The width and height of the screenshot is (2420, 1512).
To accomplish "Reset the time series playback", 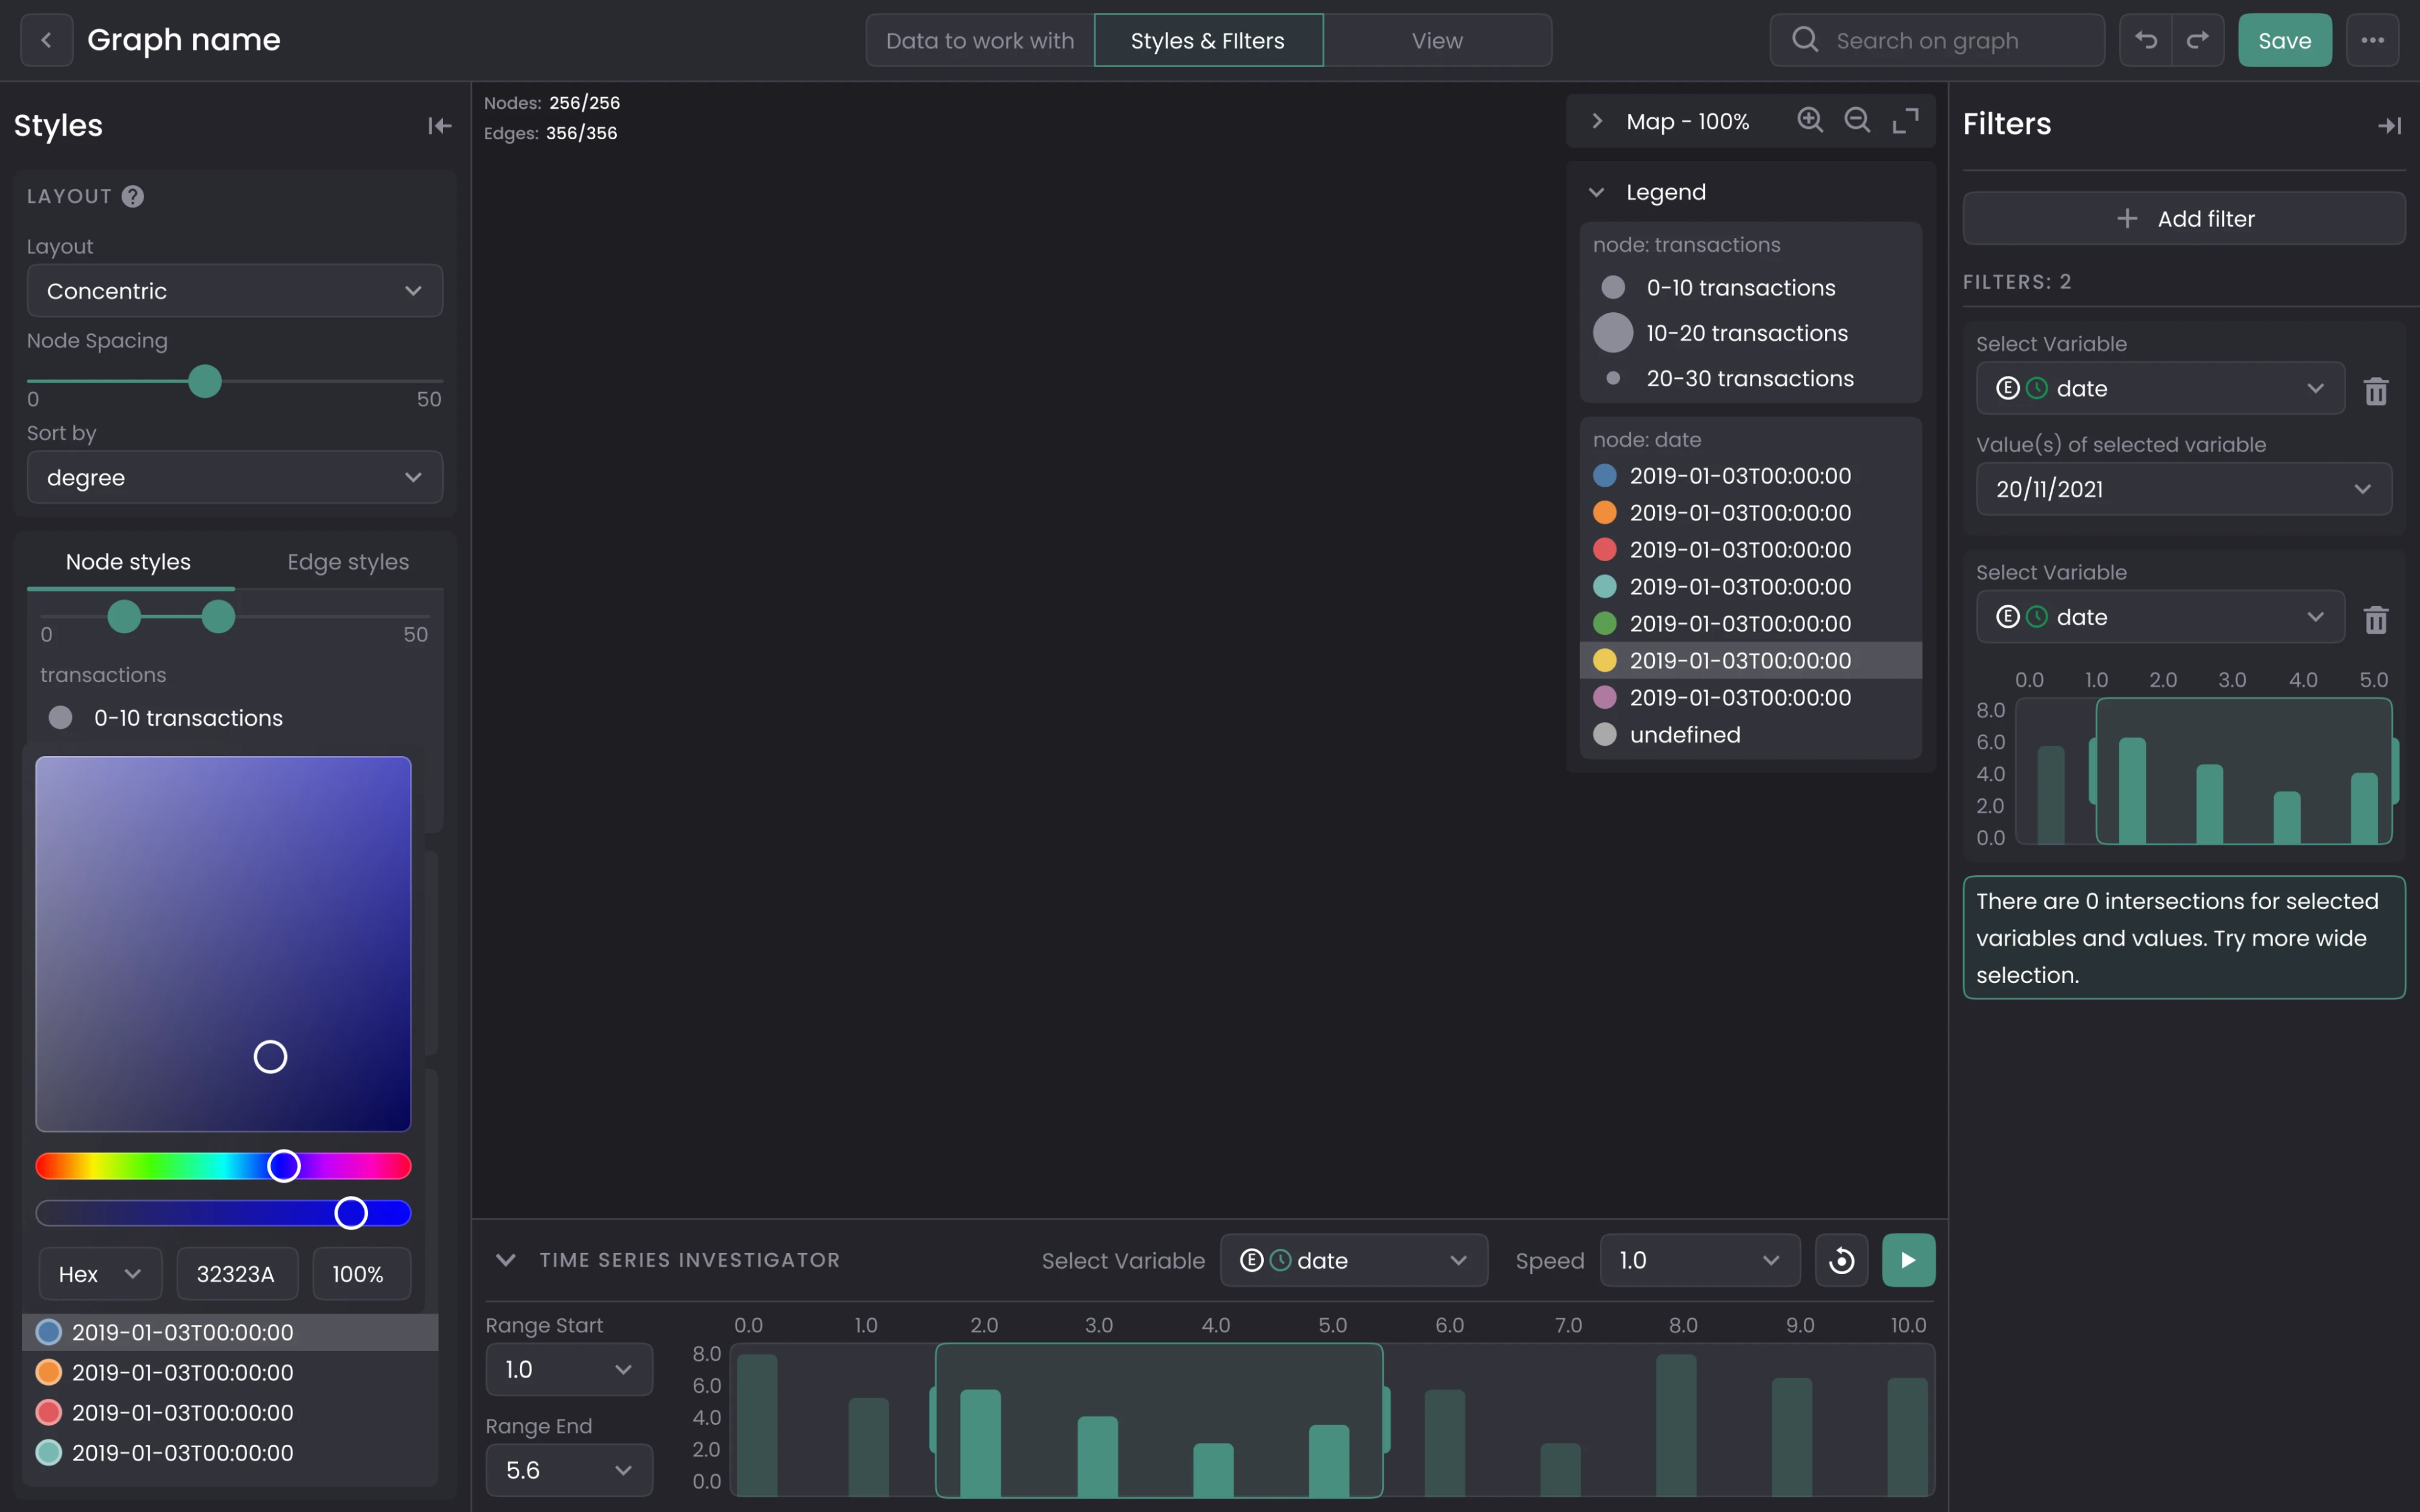I will coord(1841,1260).
